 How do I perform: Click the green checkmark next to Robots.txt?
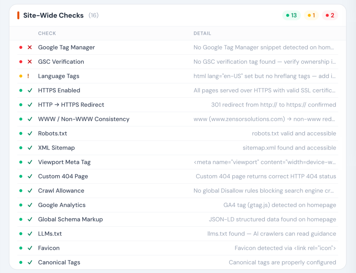pos(29,133)
